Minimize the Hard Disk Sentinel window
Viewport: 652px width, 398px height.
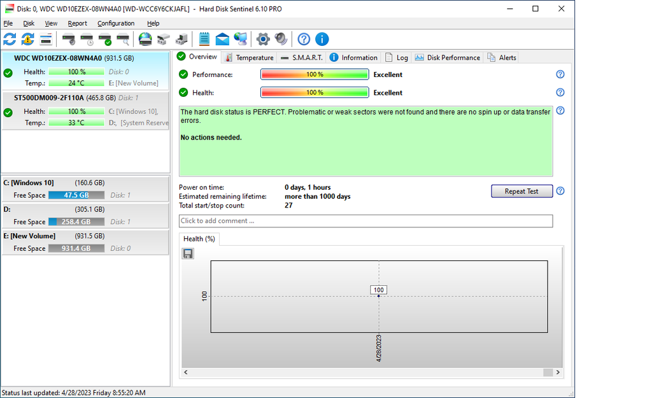pos(510,9)
